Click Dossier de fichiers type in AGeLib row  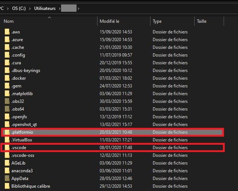pos(170,163)
